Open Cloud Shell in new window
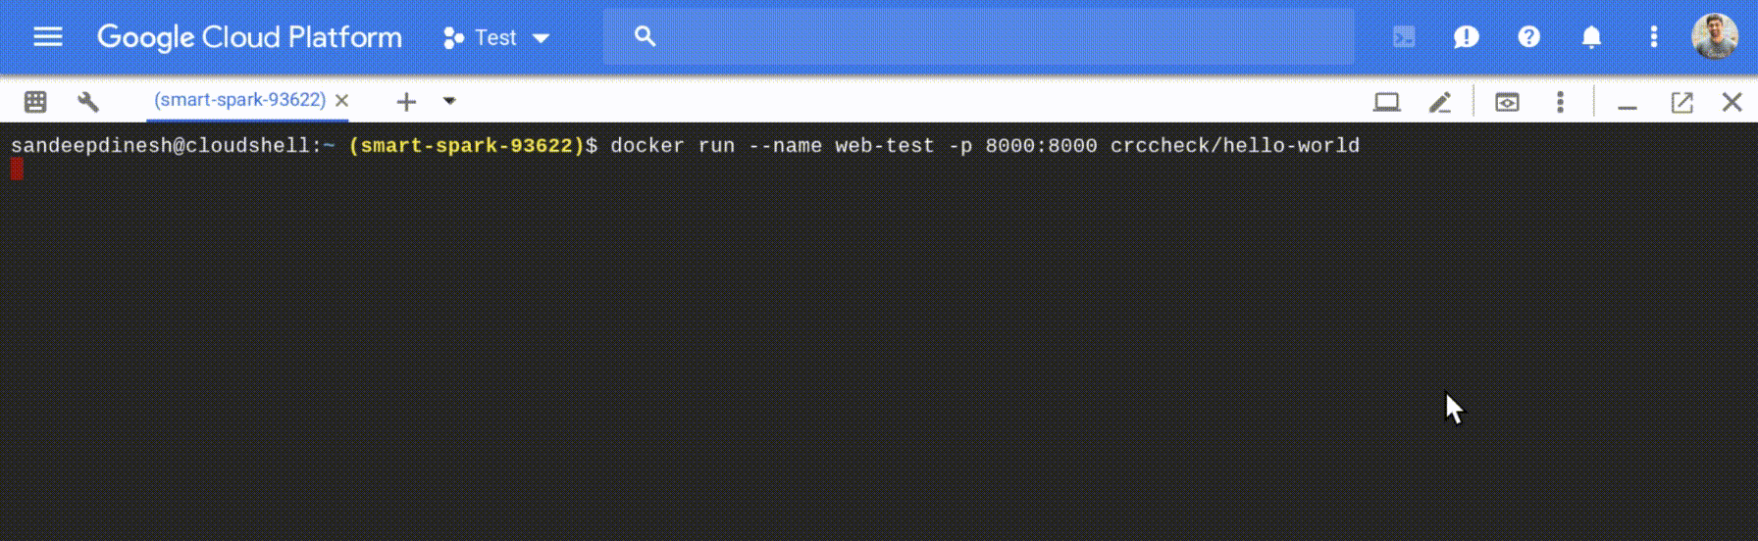Screen dimensions: 1758x541 [1681, 102]
